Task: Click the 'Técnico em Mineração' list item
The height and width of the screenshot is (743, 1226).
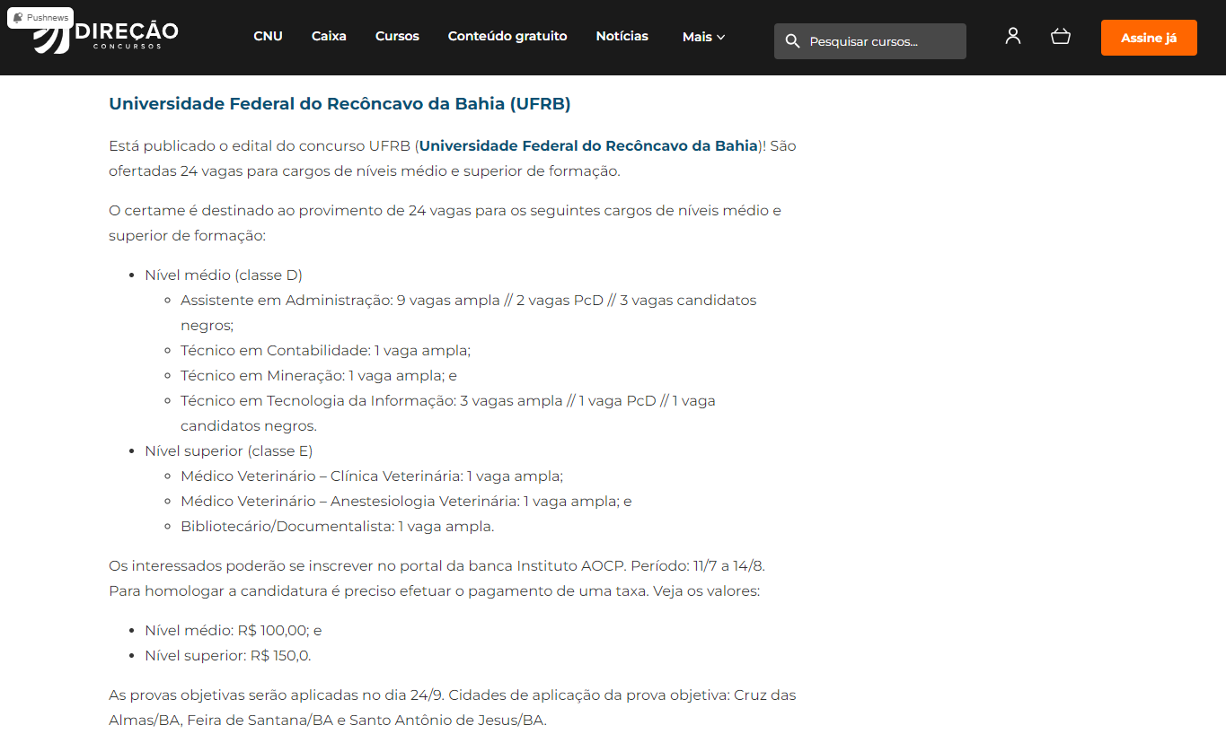Action: [x=319, y=375]
